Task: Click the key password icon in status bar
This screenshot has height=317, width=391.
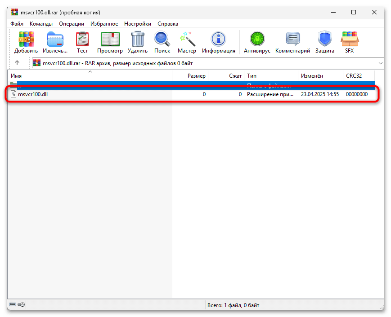Action: click(x=21, y=304)
